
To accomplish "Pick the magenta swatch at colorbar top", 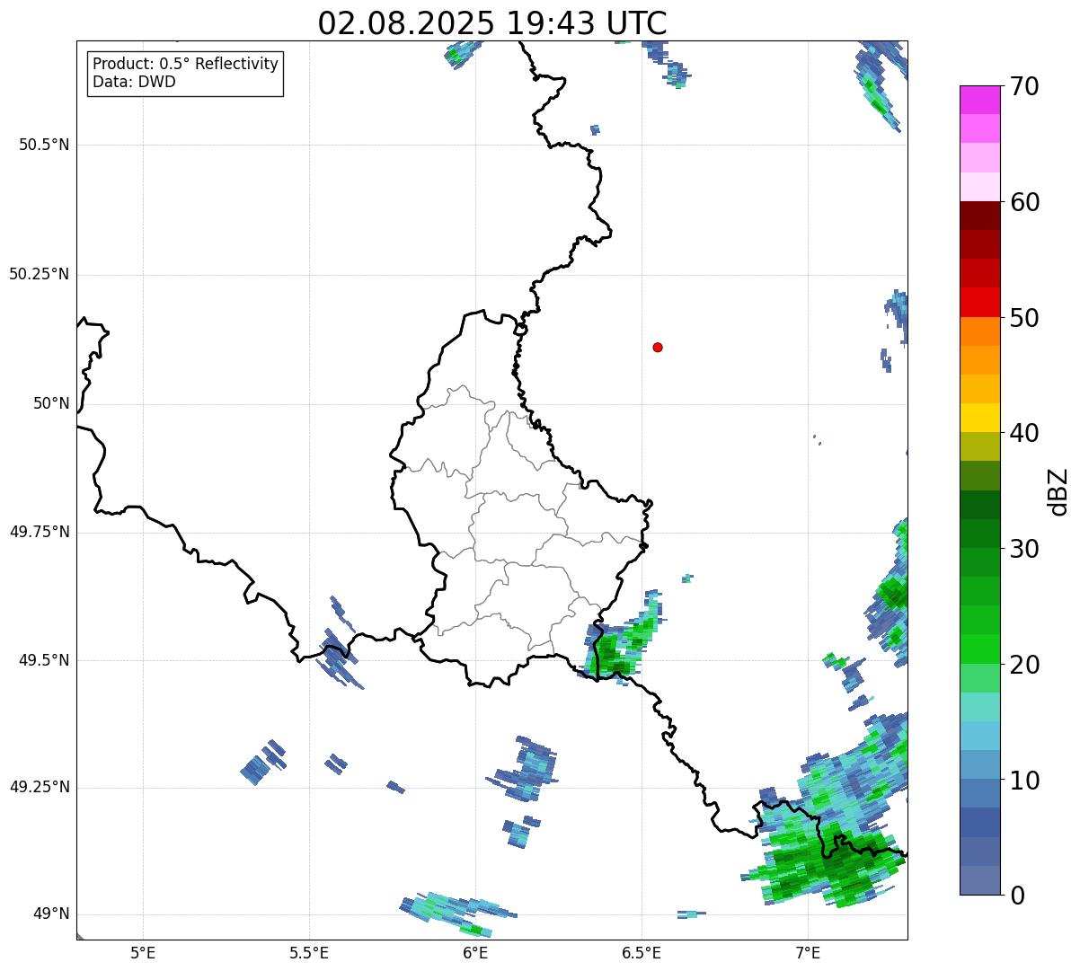I will click(x=979, y=100).
